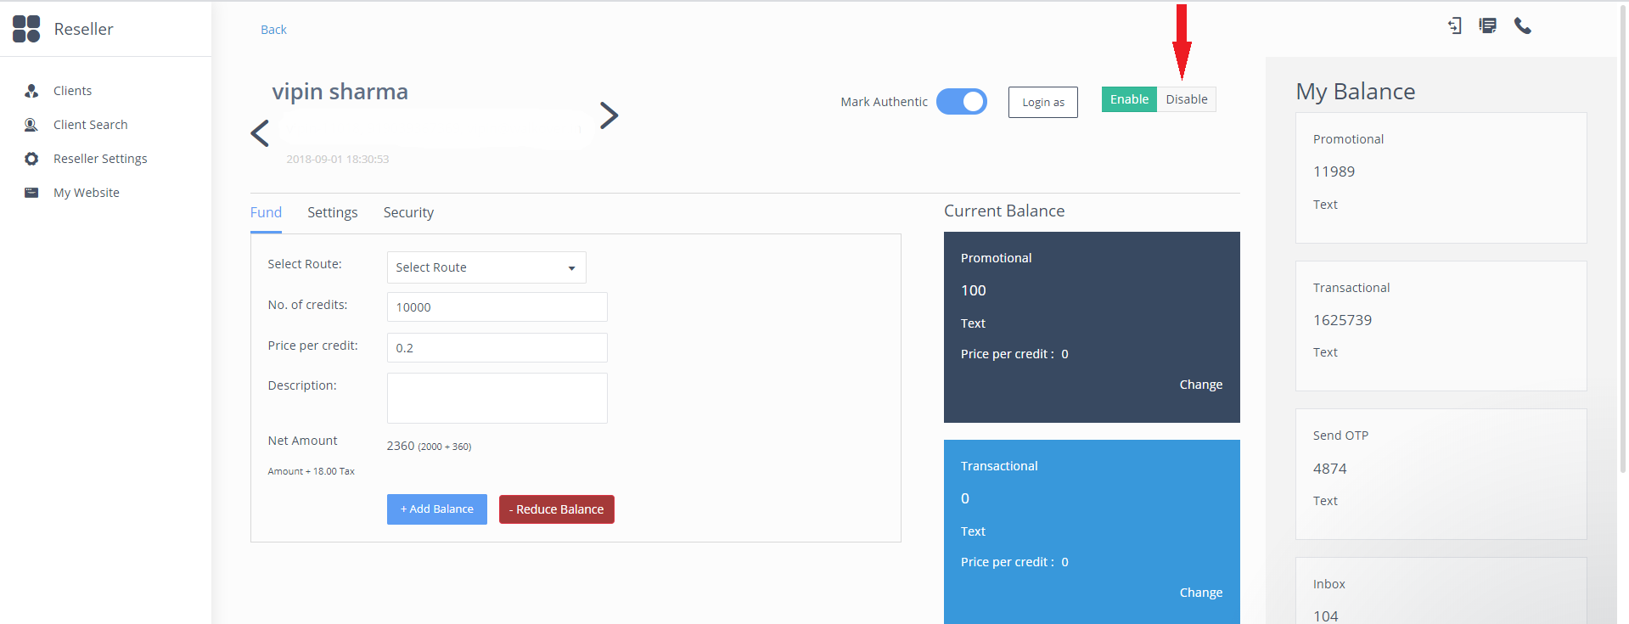Click the vipin sharma client name

[340, 92]
